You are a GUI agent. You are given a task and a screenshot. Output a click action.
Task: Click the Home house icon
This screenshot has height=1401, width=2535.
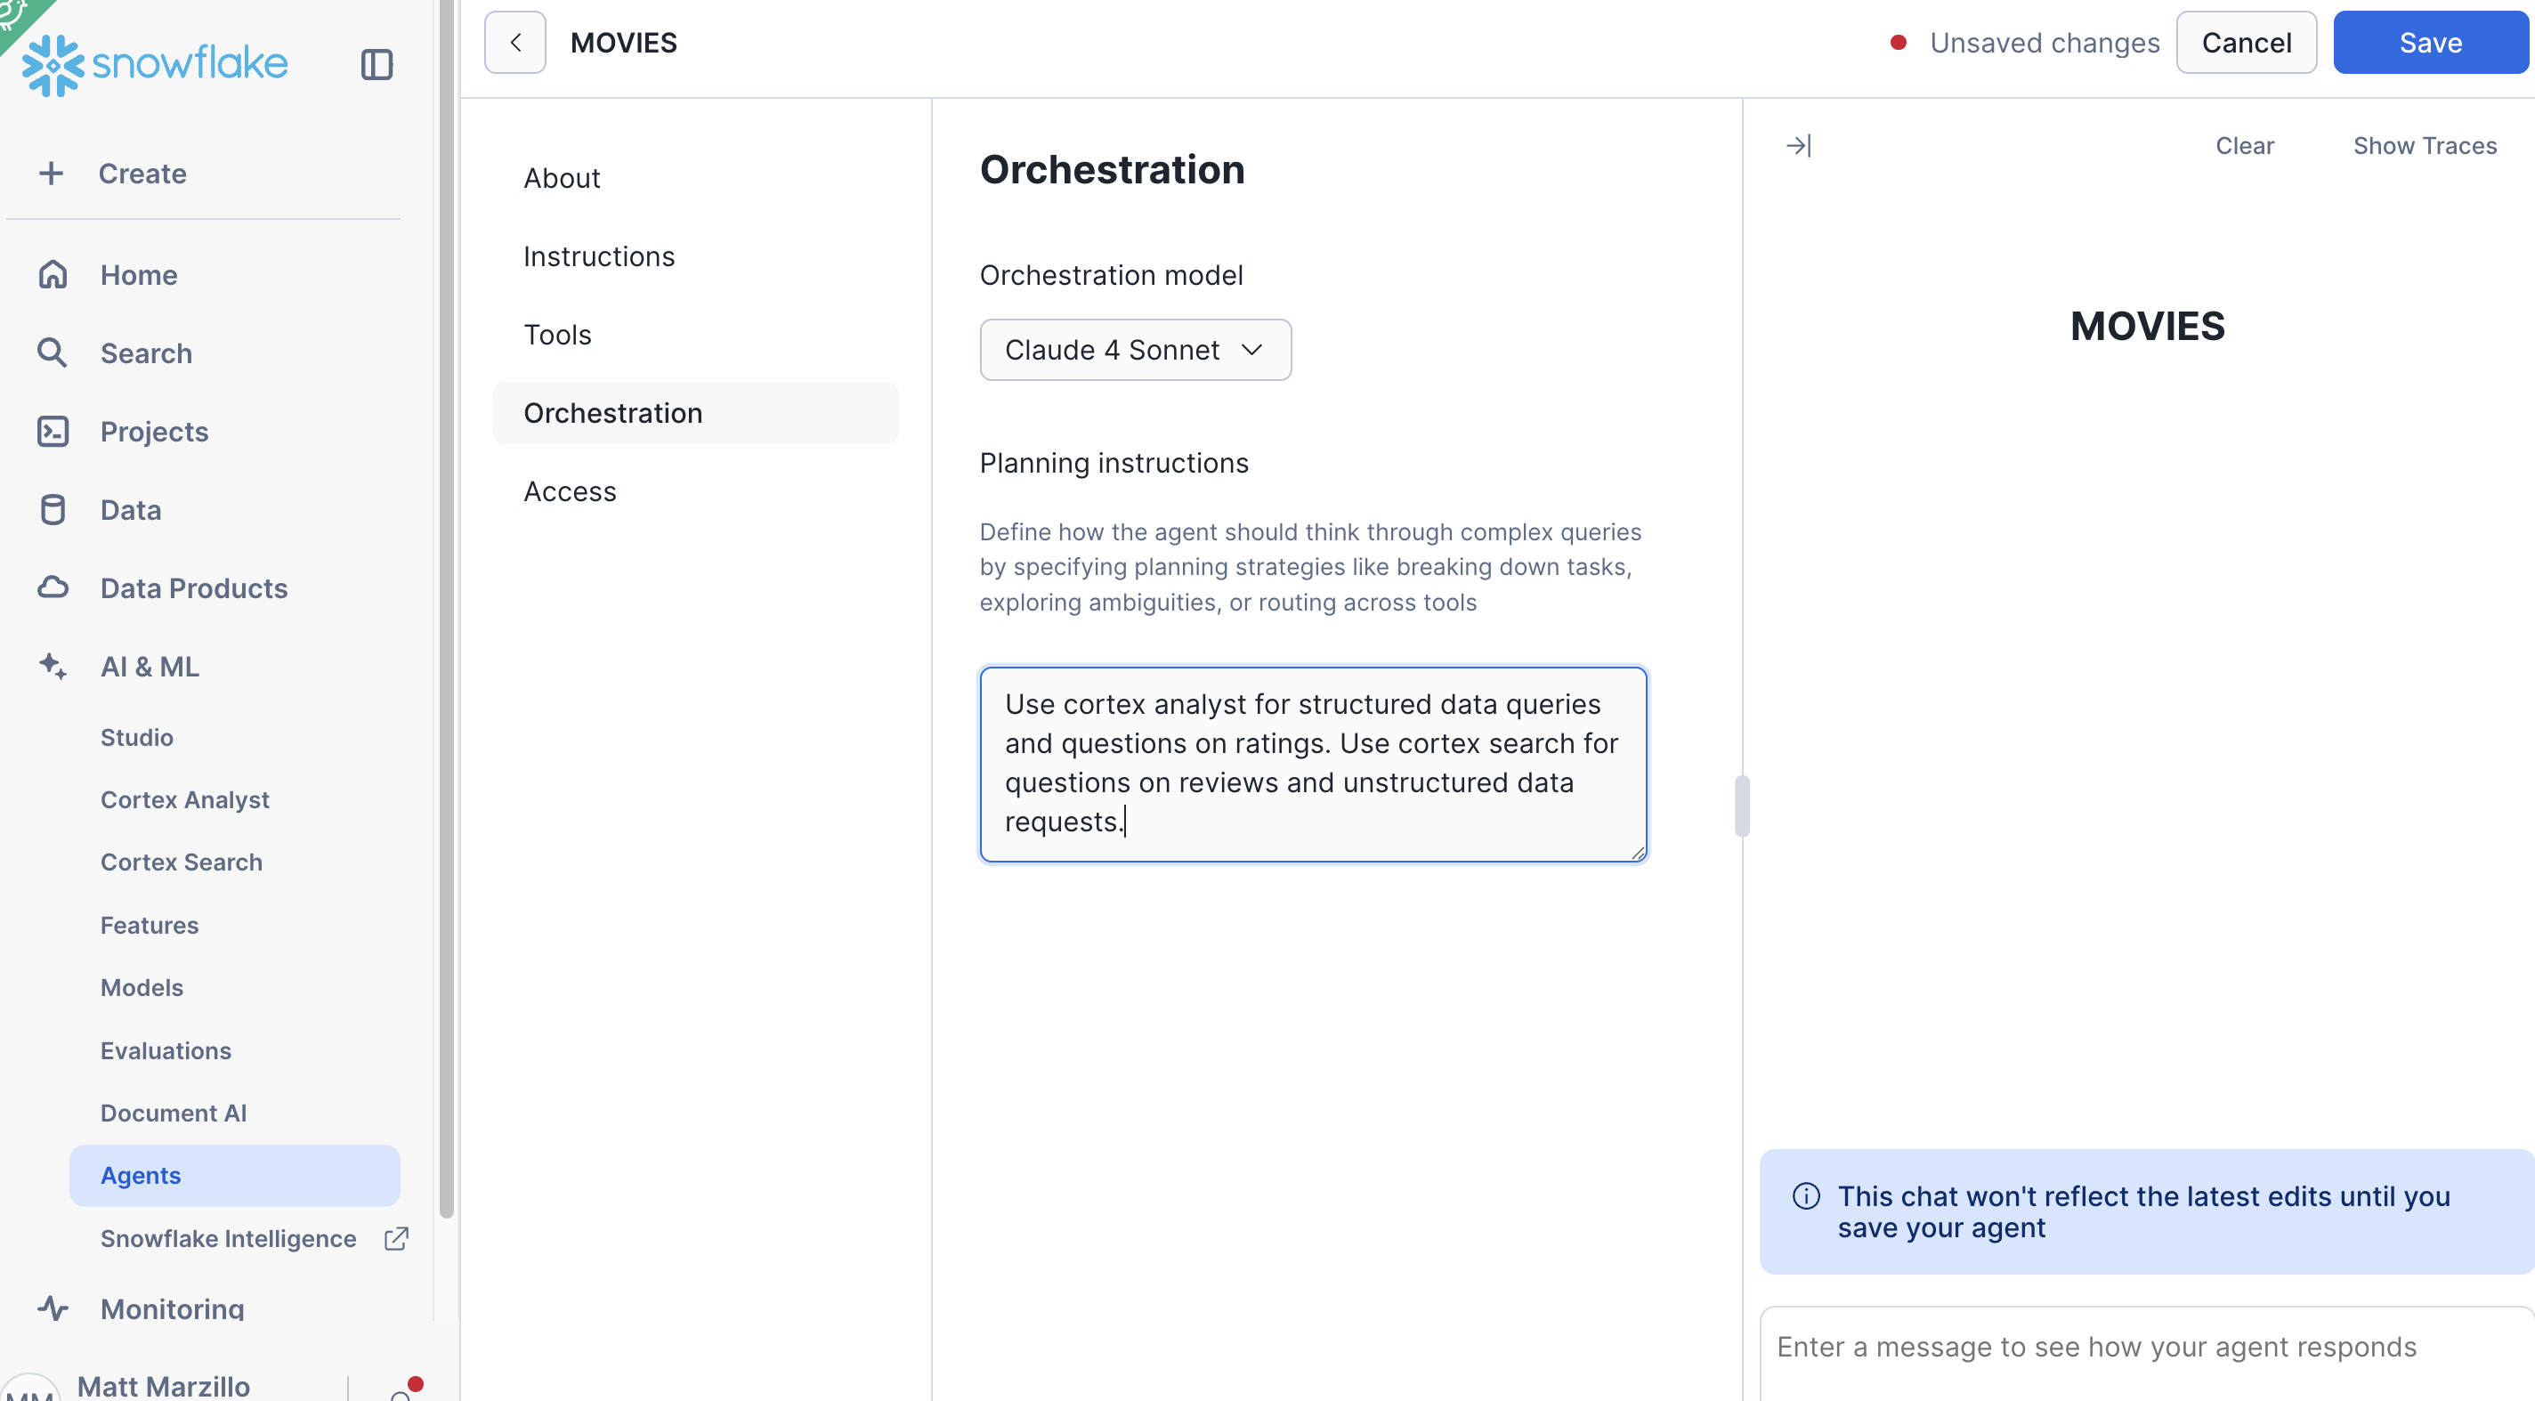click(53, 274)
